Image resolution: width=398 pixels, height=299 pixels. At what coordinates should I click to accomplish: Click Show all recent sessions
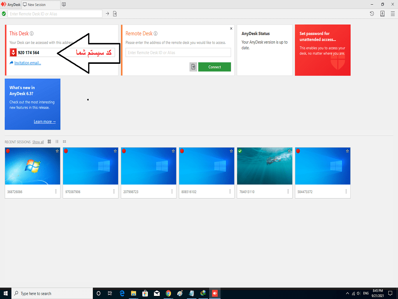[x=38, y=142]
